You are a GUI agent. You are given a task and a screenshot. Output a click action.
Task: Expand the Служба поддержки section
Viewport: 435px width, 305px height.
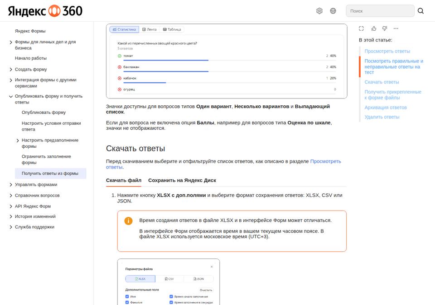[x=11, y=227]
